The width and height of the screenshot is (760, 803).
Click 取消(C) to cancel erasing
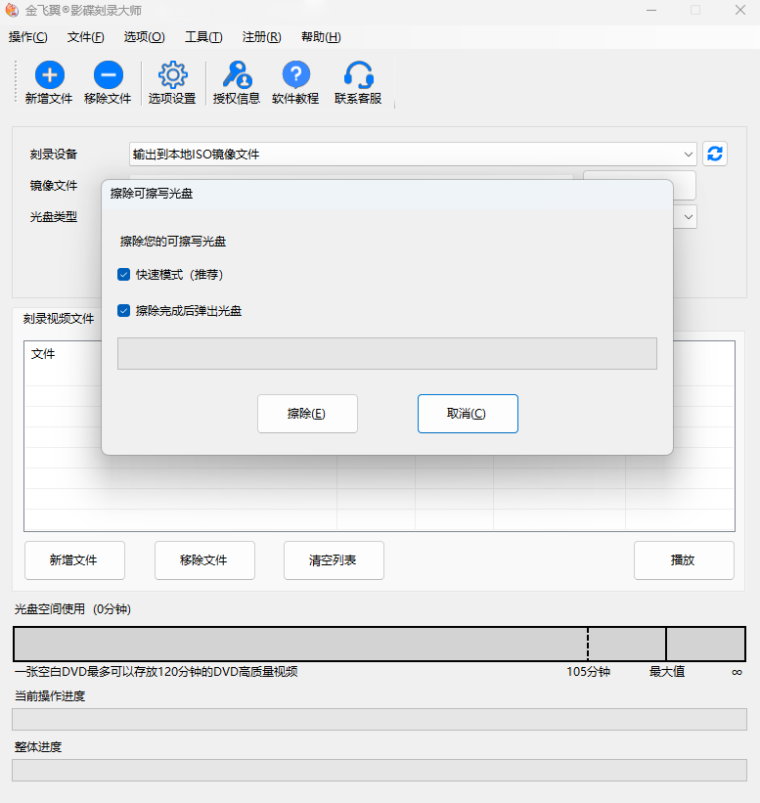tap(468, 414)
